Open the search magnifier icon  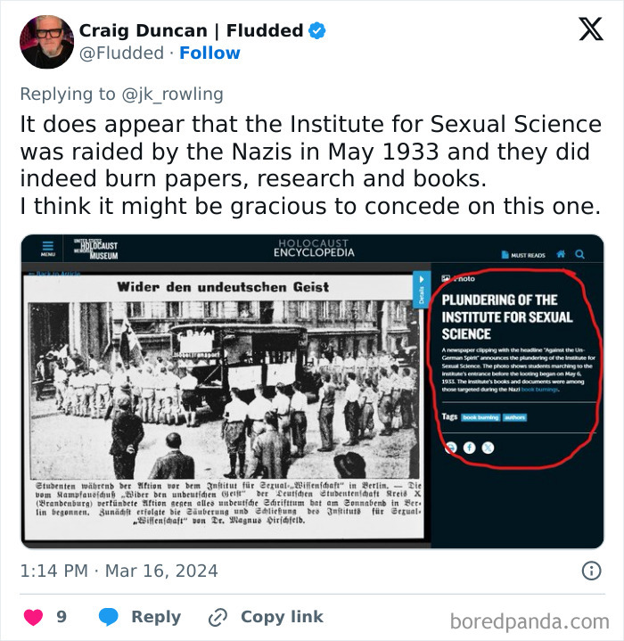tap(579, 254)
